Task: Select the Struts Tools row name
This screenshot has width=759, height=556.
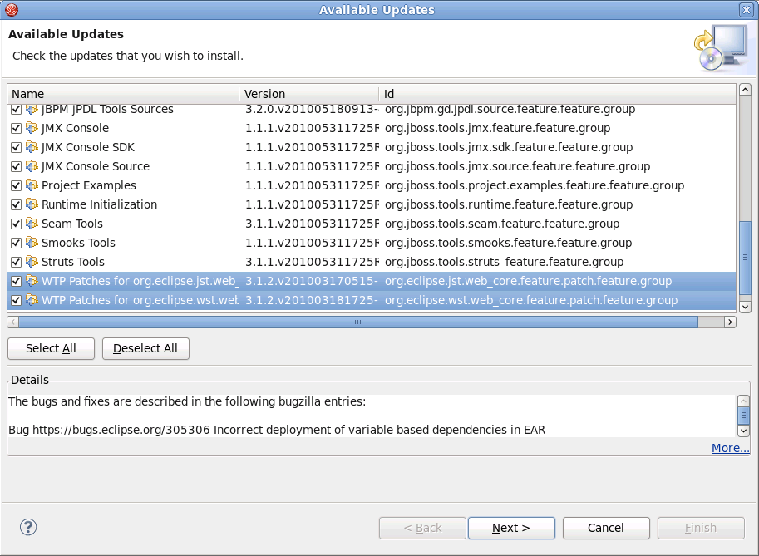Action: [x=73, y=262]
